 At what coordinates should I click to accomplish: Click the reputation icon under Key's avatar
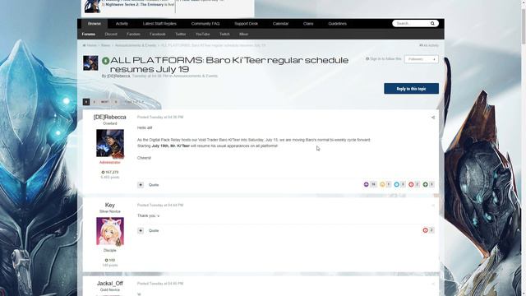coord(106,260)
